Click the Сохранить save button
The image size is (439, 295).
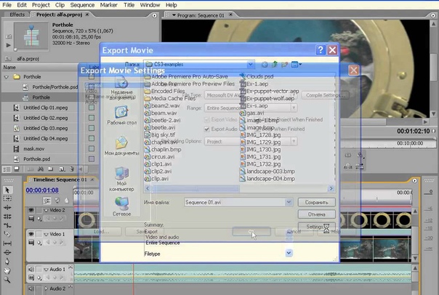[317, 202]
